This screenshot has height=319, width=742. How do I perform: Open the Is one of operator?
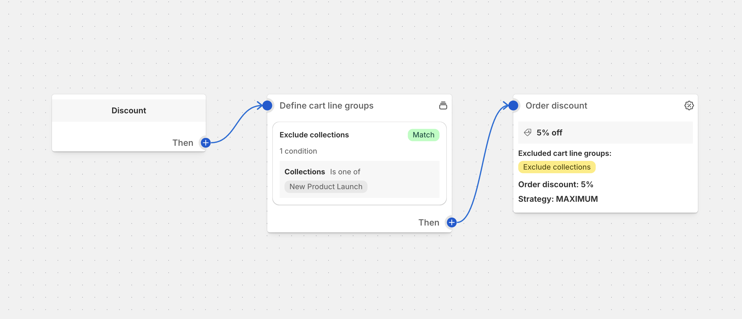[345, 172]
